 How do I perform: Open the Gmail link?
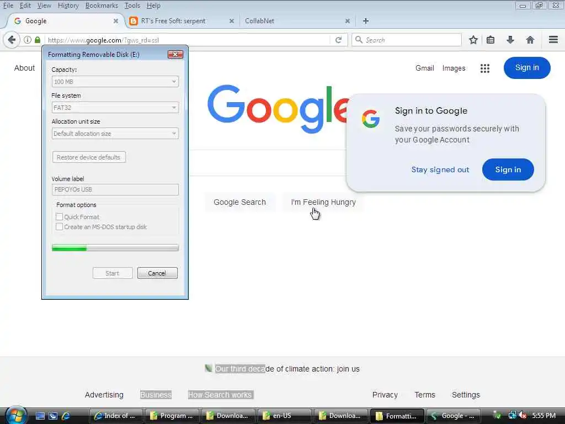pyautogui.click(x=424, y=68)
